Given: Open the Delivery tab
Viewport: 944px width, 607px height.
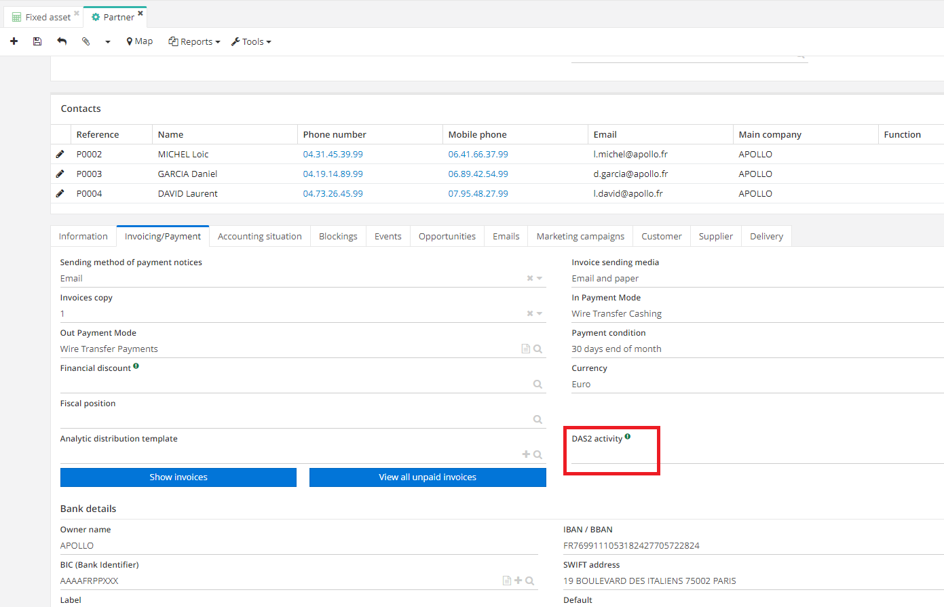Looking at the screenshot, I should pyautogui.click(x=766, y=236).
